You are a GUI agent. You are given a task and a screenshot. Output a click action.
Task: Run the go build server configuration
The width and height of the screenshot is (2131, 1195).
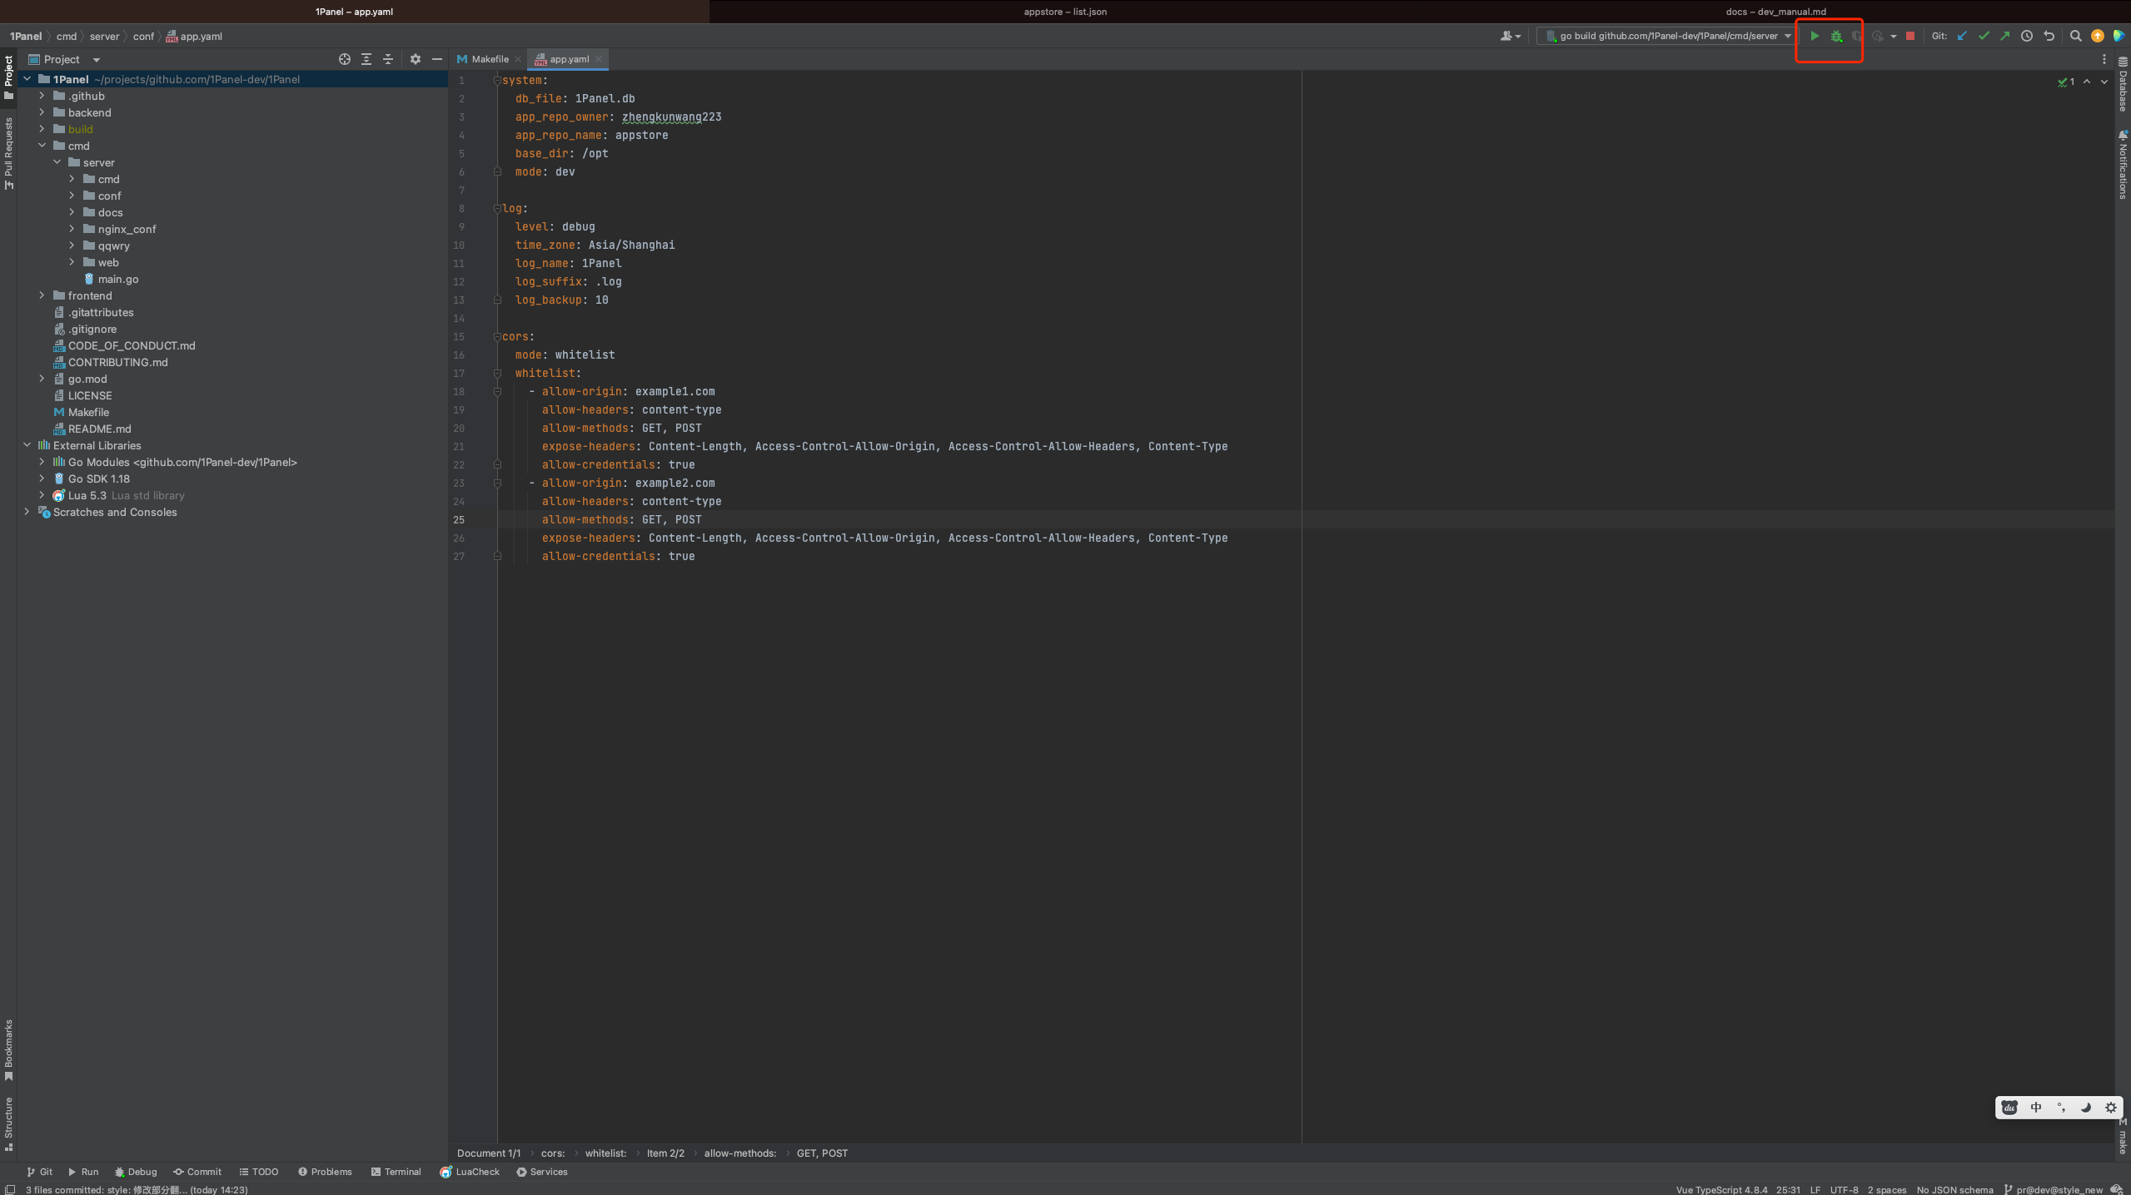click(1814, 36)
